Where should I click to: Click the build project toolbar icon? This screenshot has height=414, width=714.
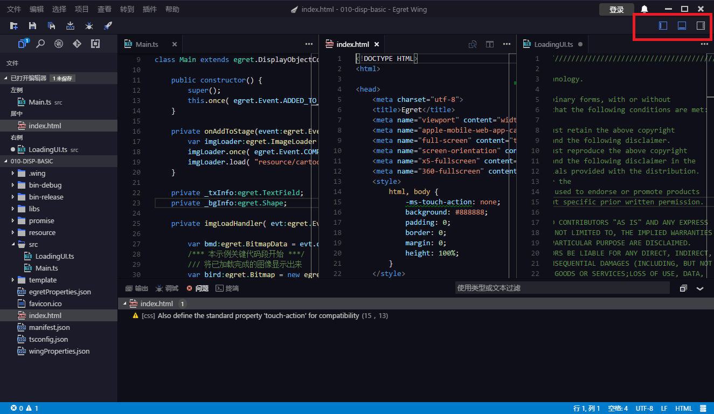(70, 26)
